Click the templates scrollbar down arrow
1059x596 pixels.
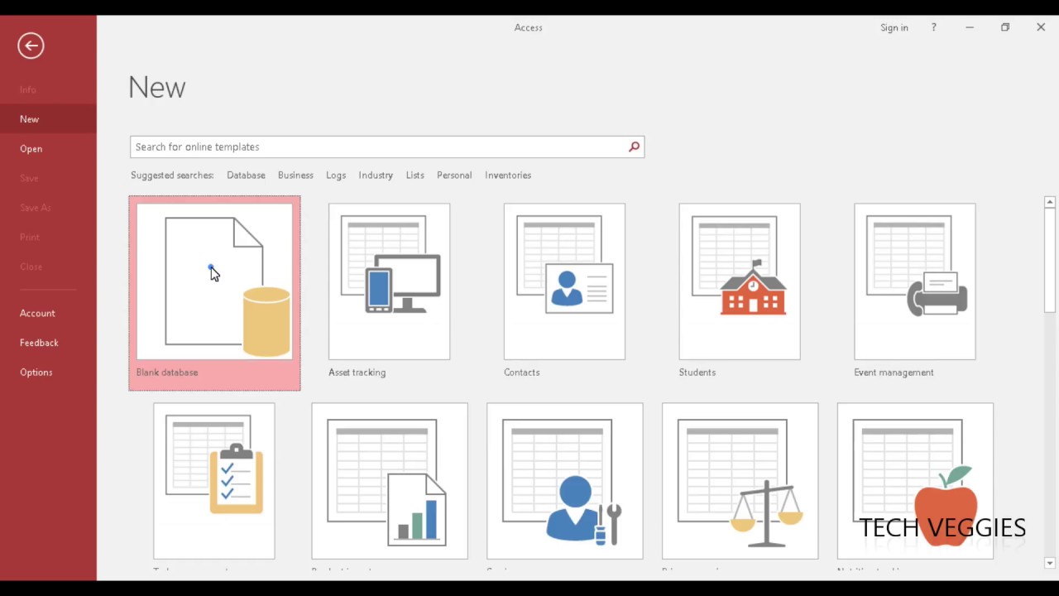pos(1049,564)
